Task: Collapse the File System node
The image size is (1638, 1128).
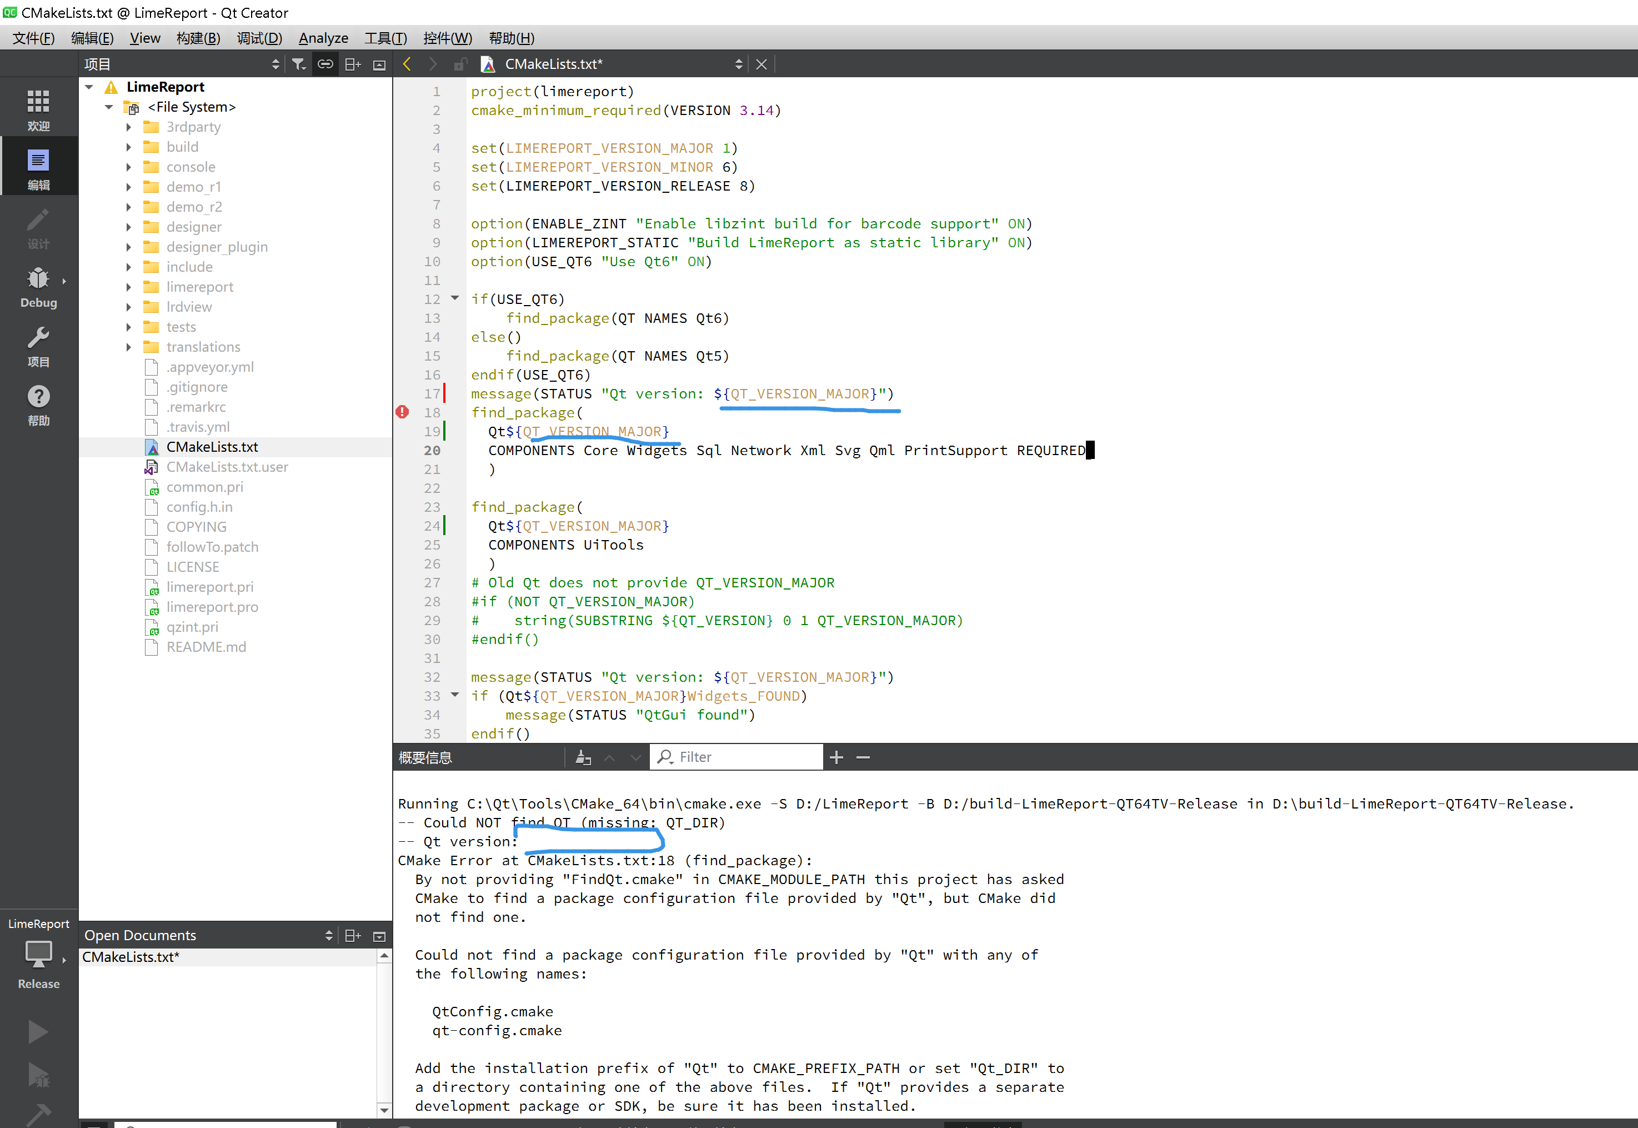Action: pyautogui.click(x=109, y=107)
